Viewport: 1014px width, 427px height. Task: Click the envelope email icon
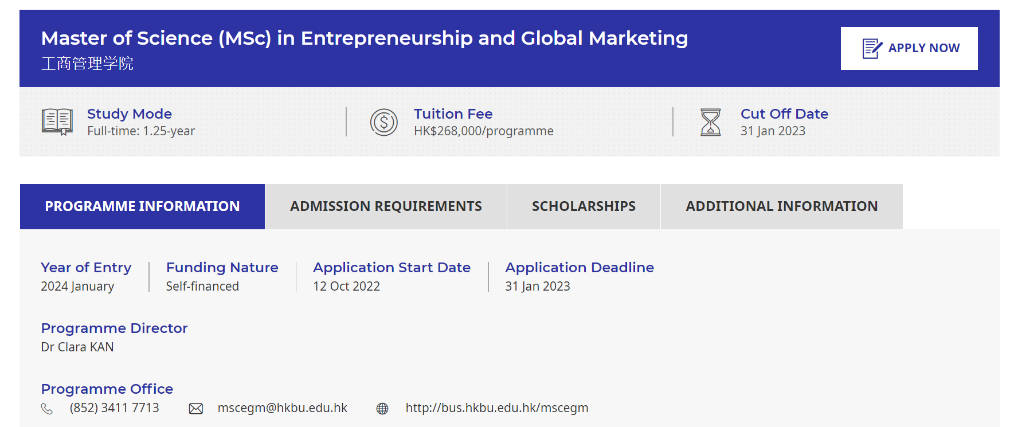click(196, 409)
